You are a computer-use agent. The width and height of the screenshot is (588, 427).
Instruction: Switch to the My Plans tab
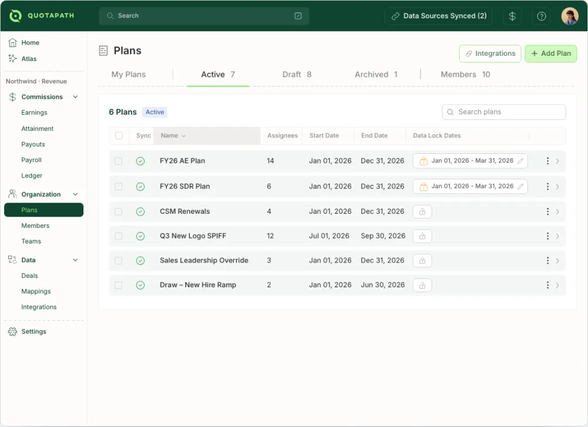point(129,75)
